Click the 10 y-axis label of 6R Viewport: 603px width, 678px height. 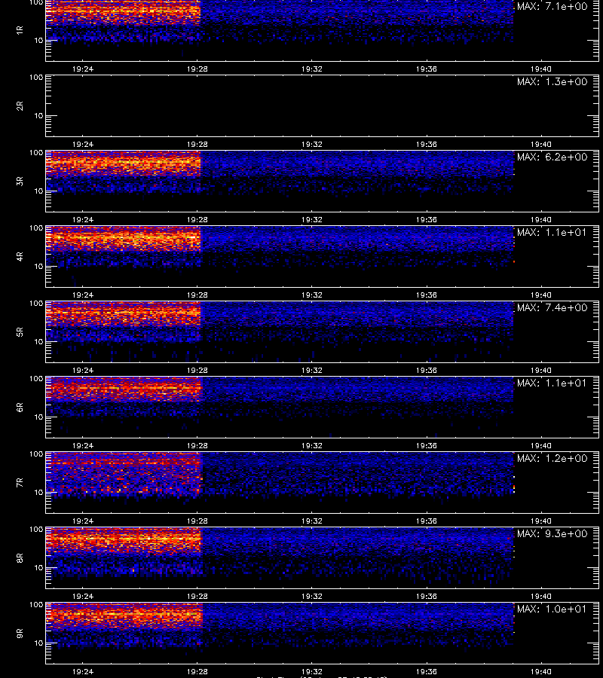pyautogui.click(x=38, y=417)
